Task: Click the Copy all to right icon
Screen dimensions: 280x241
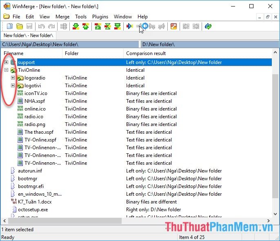Action: coord(186,27)
